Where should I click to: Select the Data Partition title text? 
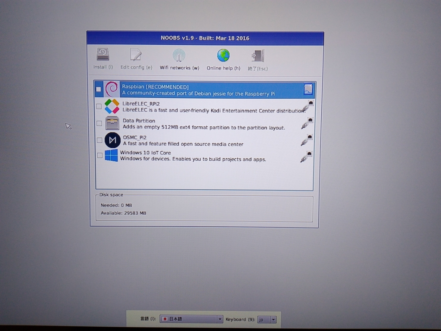[139, 121]
